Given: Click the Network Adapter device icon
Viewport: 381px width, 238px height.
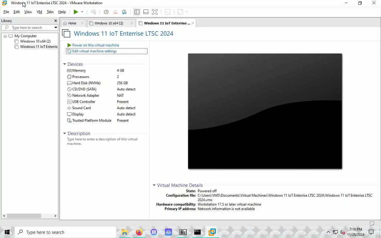Looking at the screenshot, I should click(x=69, y=95).
